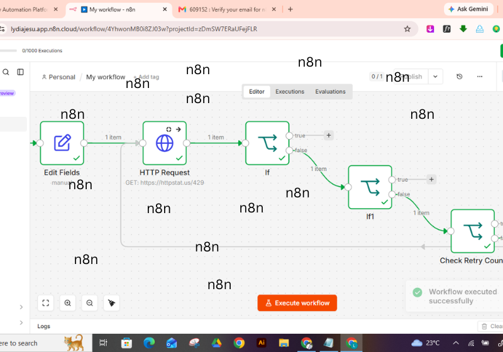Expand the lower sidebar chevron arrow
The image size is (503, 352).
point(21,322)
